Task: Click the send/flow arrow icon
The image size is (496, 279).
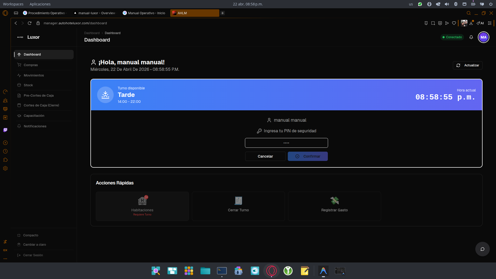Action: click(x=447, y=23)
